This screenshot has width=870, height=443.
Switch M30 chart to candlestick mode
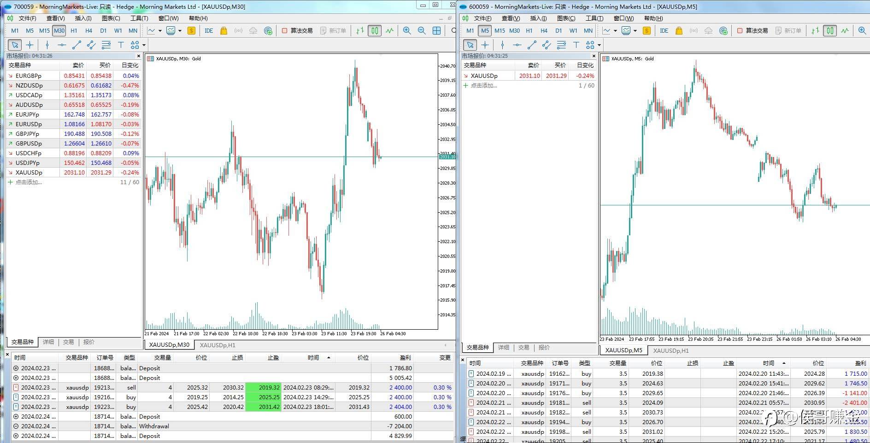click(x=375, y=30)
